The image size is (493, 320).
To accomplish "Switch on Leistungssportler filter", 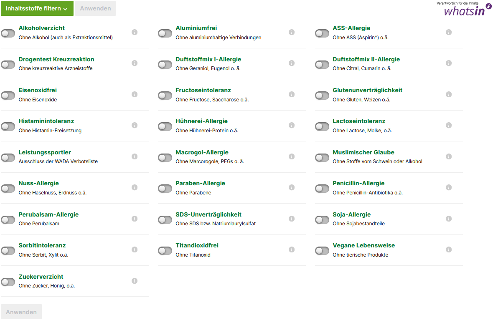I will coord(8,158).
